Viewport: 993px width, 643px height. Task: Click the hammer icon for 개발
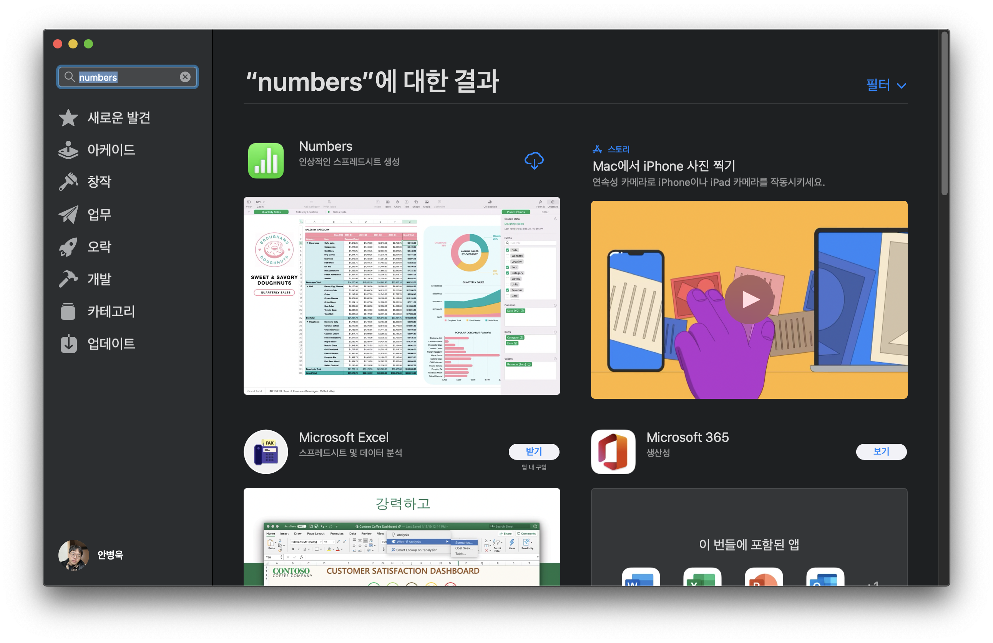click(x=68, y=279)
